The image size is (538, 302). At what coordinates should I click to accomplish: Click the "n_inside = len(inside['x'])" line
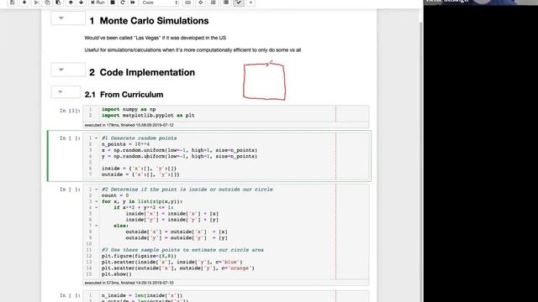(x=142, y=295)
